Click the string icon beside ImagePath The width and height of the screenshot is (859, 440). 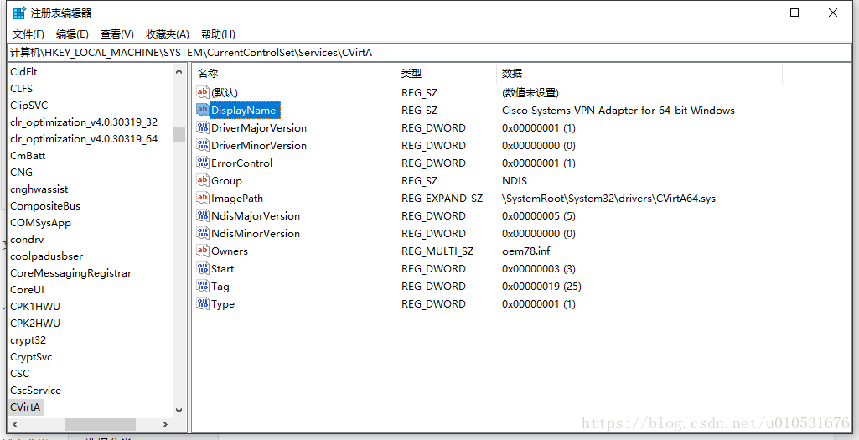pyautogui.click(x=202, y=198)
